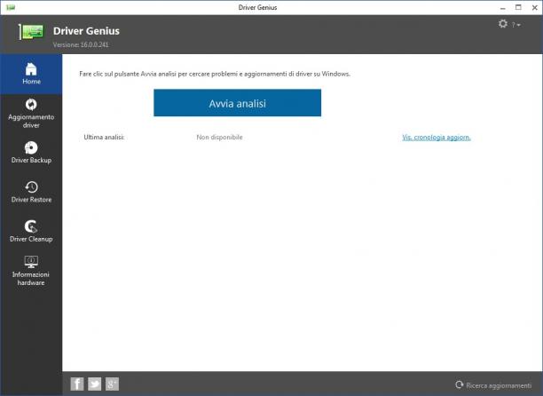Minimize the Driver Genius window
This screenshot has height=396, width=543.
(x=503, y=8)
